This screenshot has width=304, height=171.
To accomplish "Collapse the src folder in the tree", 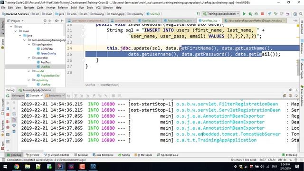I will coord(11,27).
